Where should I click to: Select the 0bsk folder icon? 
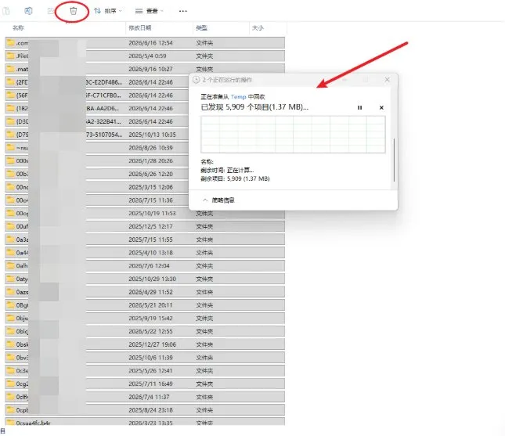click(11, 344)
